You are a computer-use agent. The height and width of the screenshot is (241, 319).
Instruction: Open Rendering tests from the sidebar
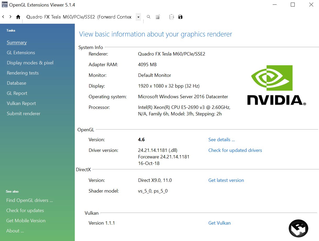(x=23, y=73)
